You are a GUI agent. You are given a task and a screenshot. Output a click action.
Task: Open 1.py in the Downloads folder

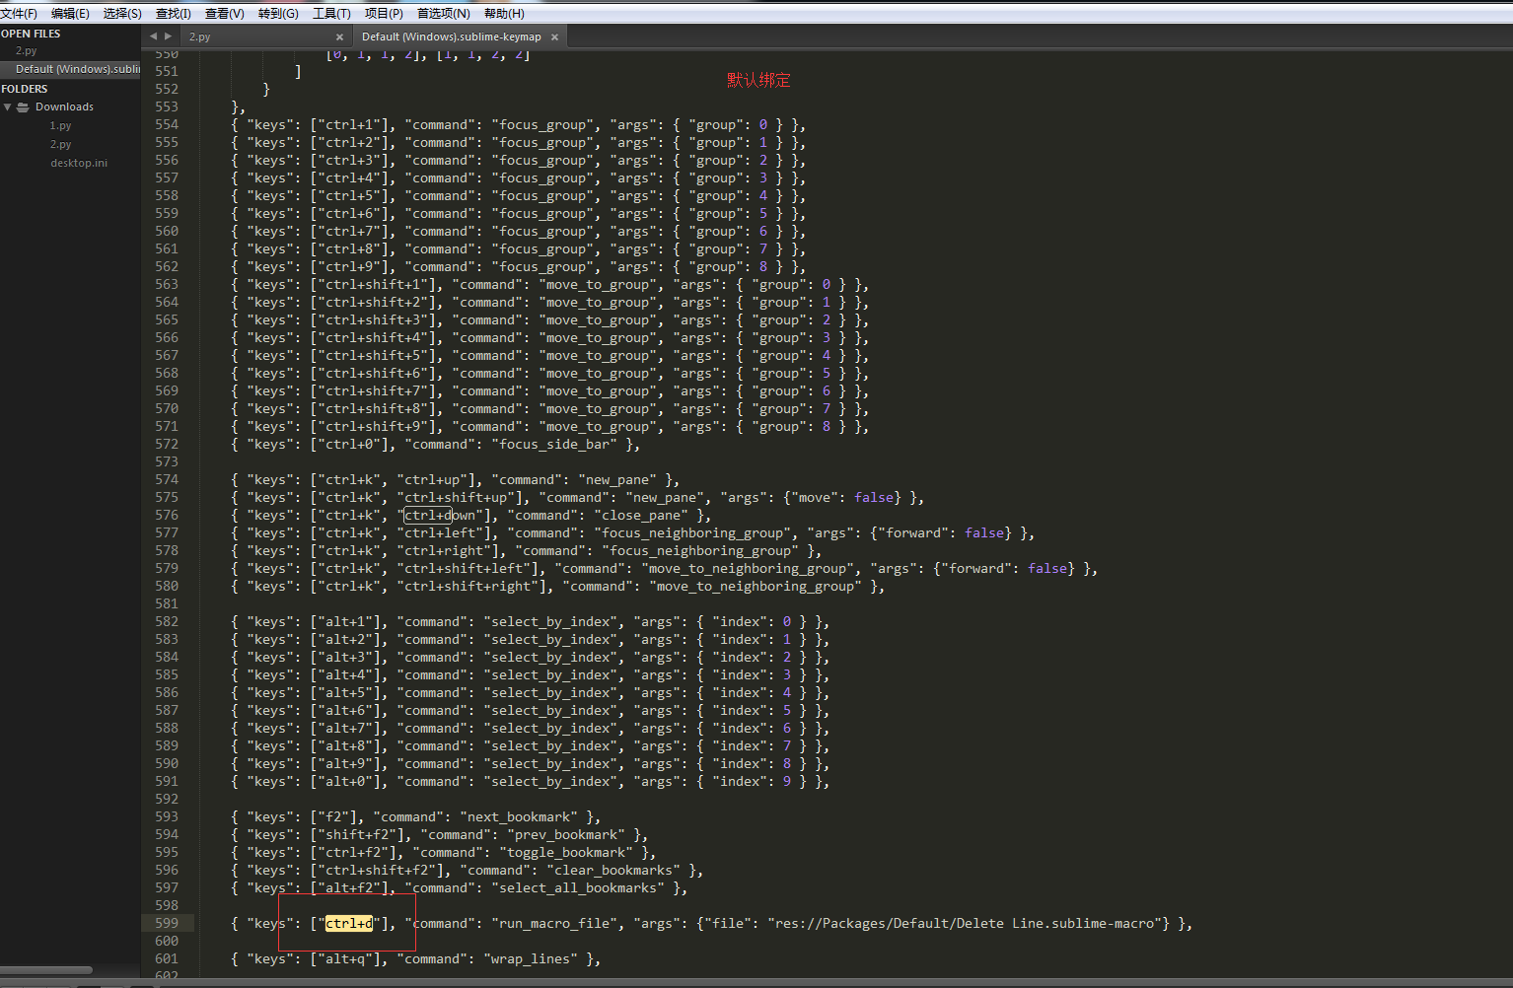(61, 126)
